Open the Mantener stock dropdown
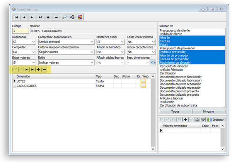The width and height of the screenshot is (232, 162). click(122, 42)
